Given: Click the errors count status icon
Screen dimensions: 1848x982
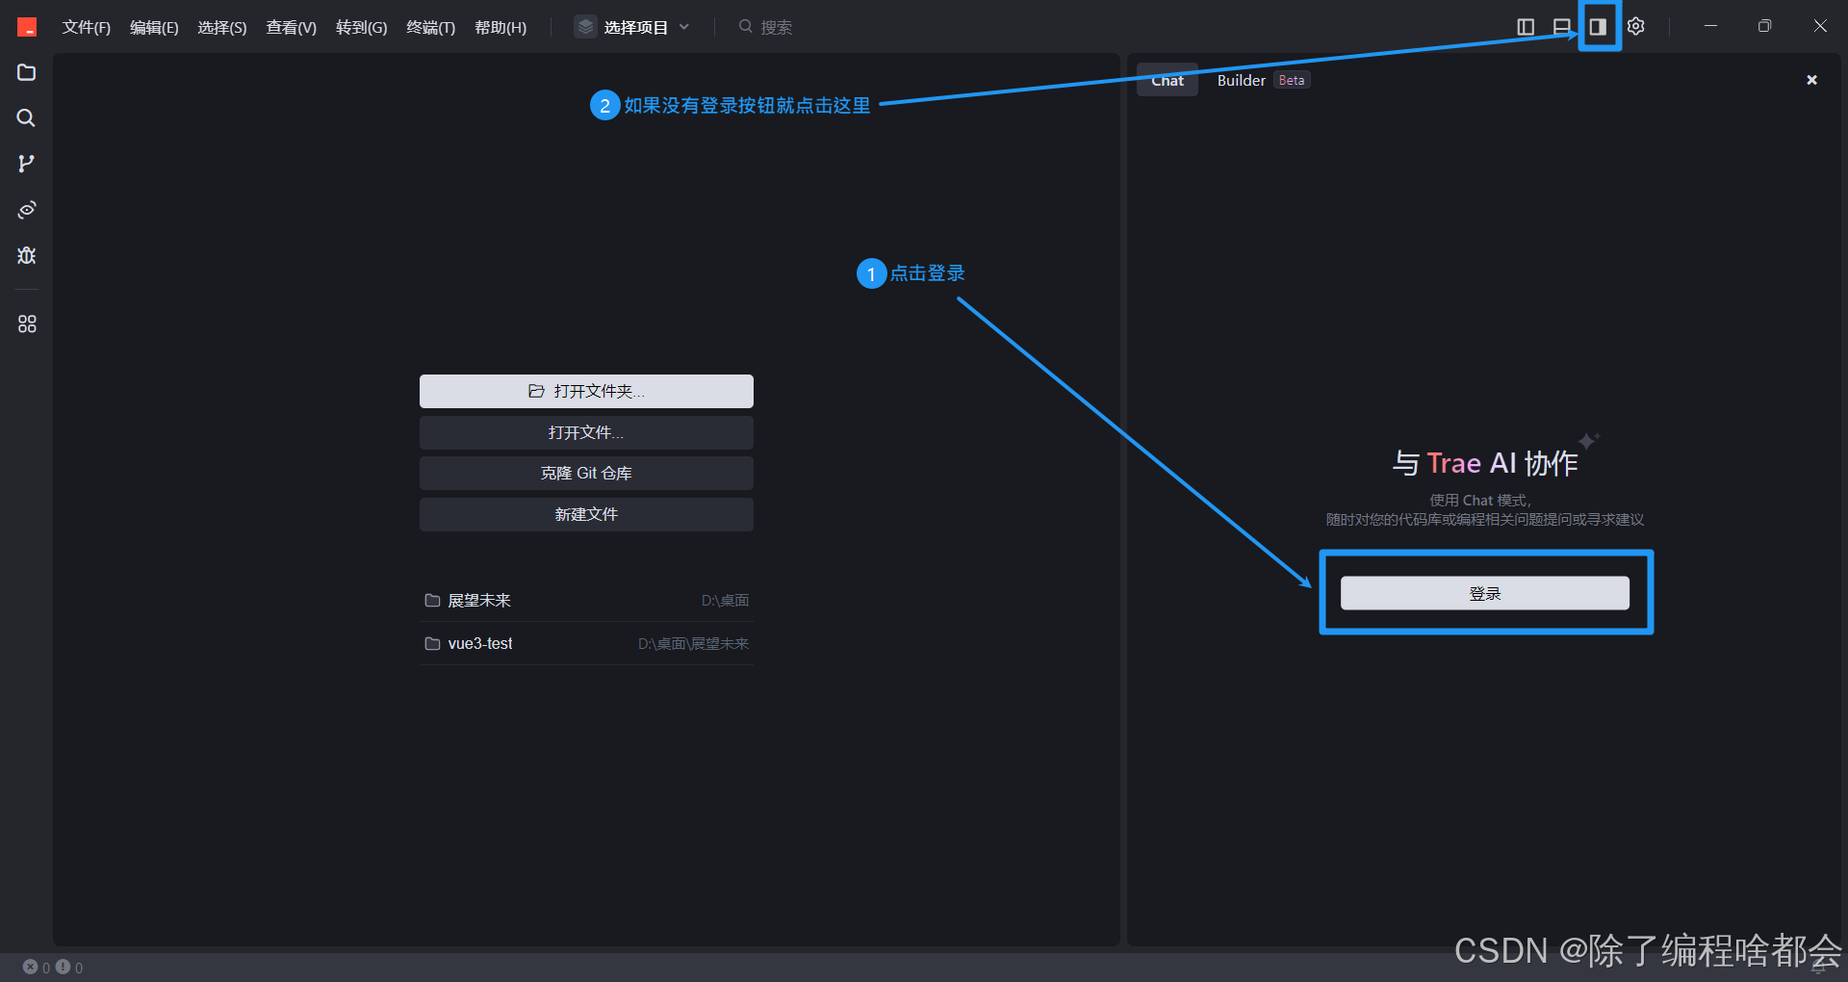Looking at the screenshot, I should (37, 968).
